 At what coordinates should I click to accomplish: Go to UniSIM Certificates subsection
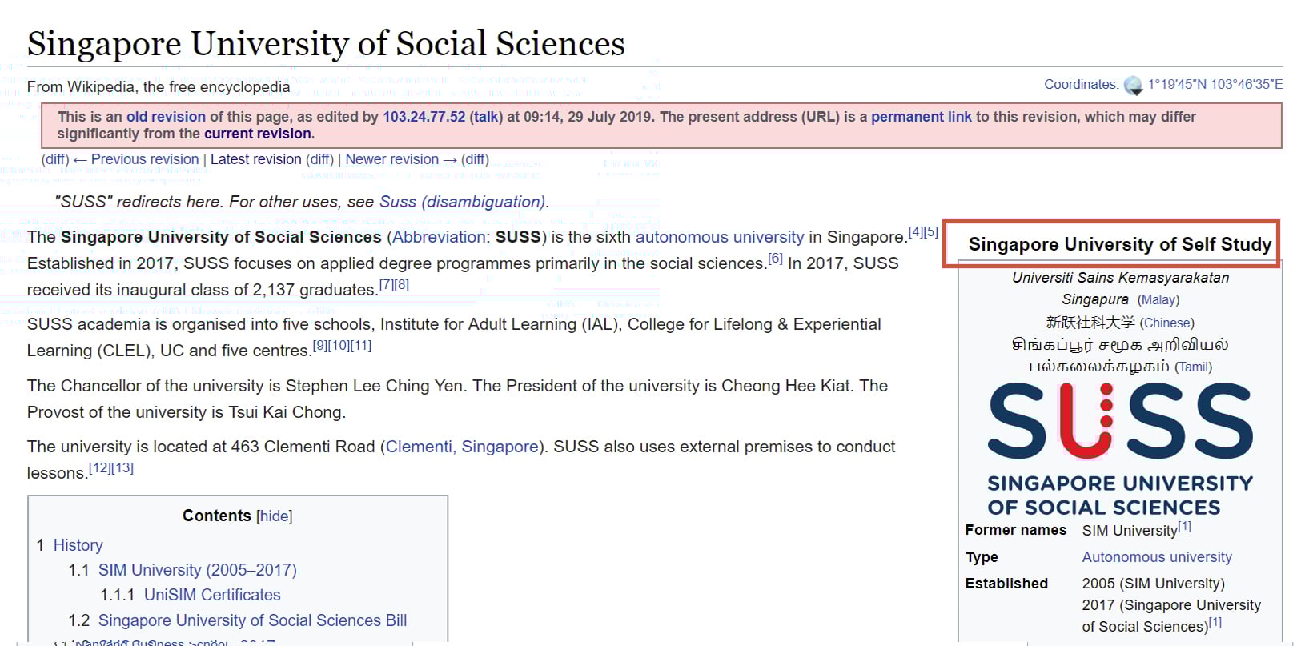click(x=212, y=595)
